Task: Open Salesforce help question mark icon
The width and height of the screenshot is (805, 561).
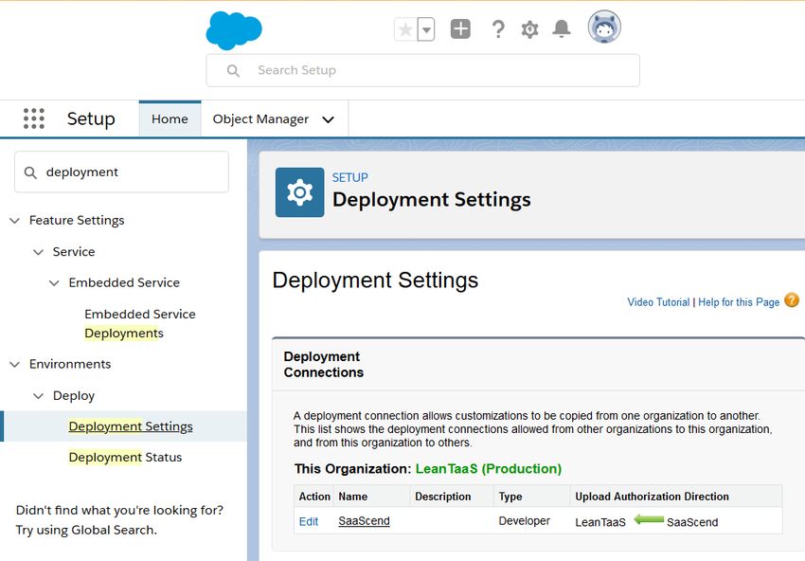Action: pos(497,29)
